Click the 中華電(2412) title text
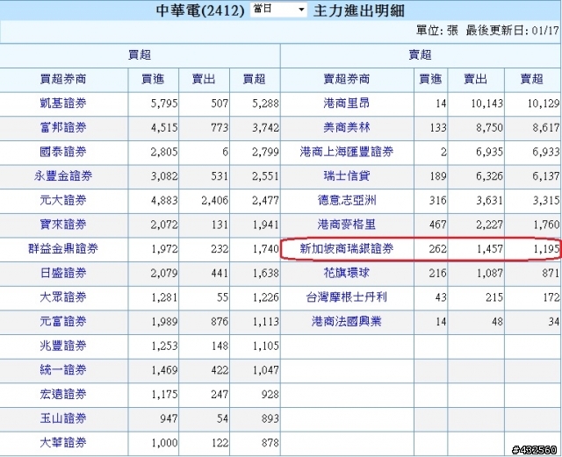 pyautogui.click(x=200, y=11)
